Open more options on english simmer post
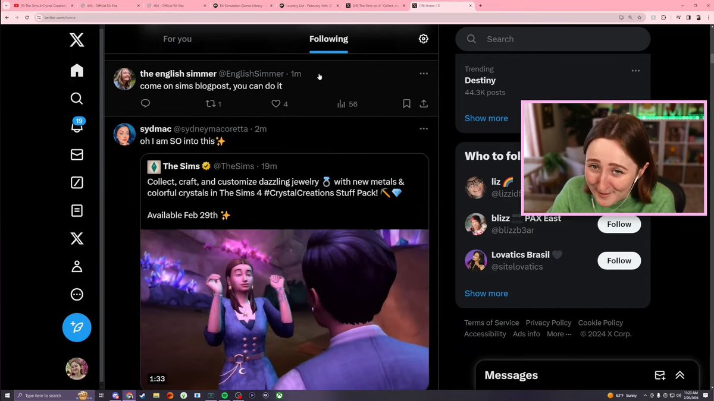 click(424, 74)
